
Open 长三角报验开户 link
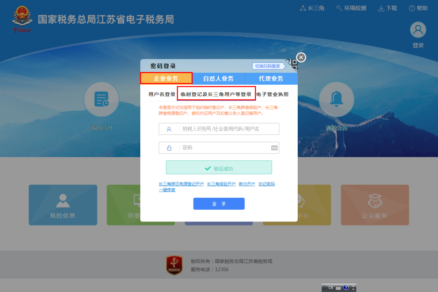[x=221, y=184]
